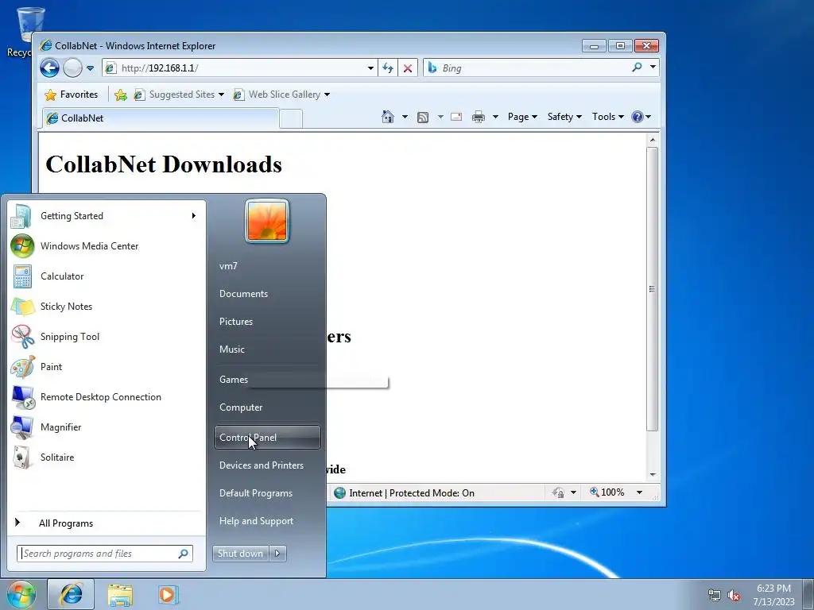This screenshot has width=814, height=610.
Task: Click the network tray icon
Action: tap(715, 595)
